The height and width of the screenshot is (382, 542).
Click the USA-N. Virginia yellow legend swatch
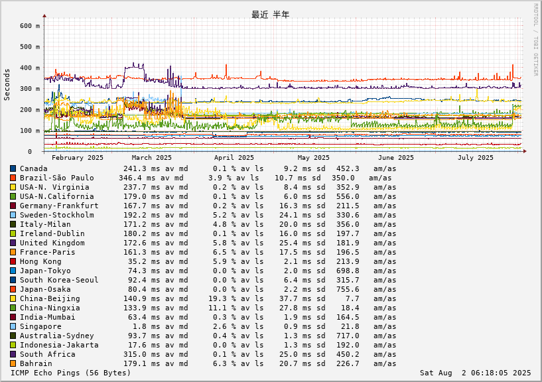click(13, 188)
